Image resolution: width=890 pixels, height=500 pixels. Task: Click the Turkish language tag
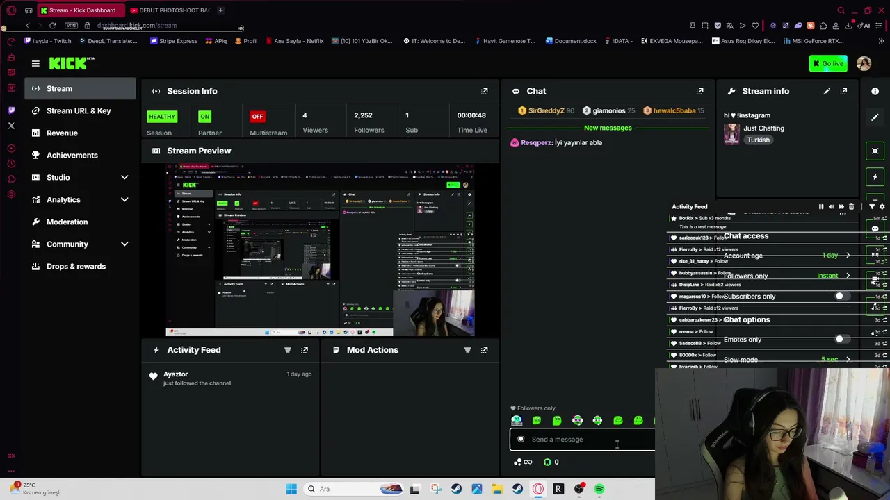tap(759, 140)
